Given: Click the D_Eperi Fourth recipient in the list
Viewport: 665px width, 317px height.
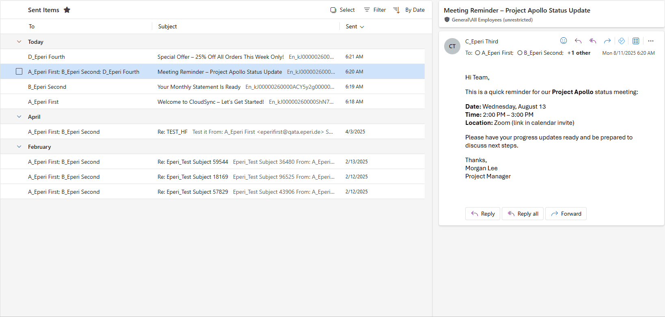Looking at the screenshot, I should 46,57.
